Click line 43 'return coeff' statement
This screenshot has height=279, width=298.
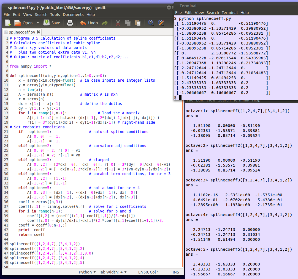coord(32,235)
